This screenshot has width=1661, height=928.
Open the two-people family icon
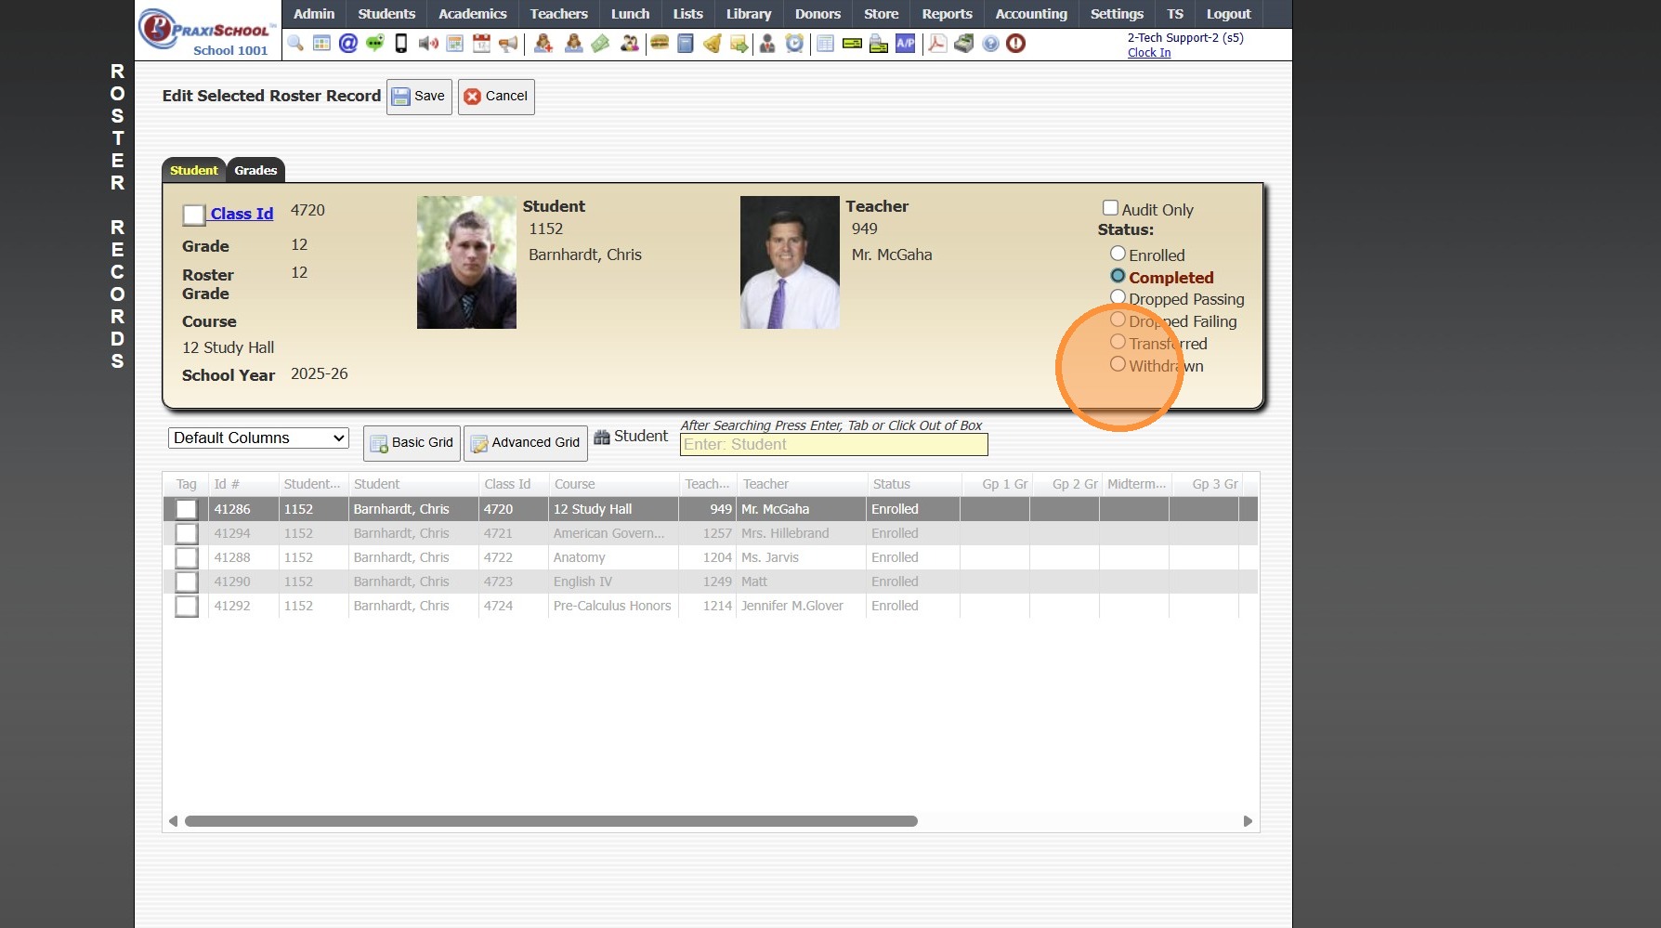(x=630, y=44)
